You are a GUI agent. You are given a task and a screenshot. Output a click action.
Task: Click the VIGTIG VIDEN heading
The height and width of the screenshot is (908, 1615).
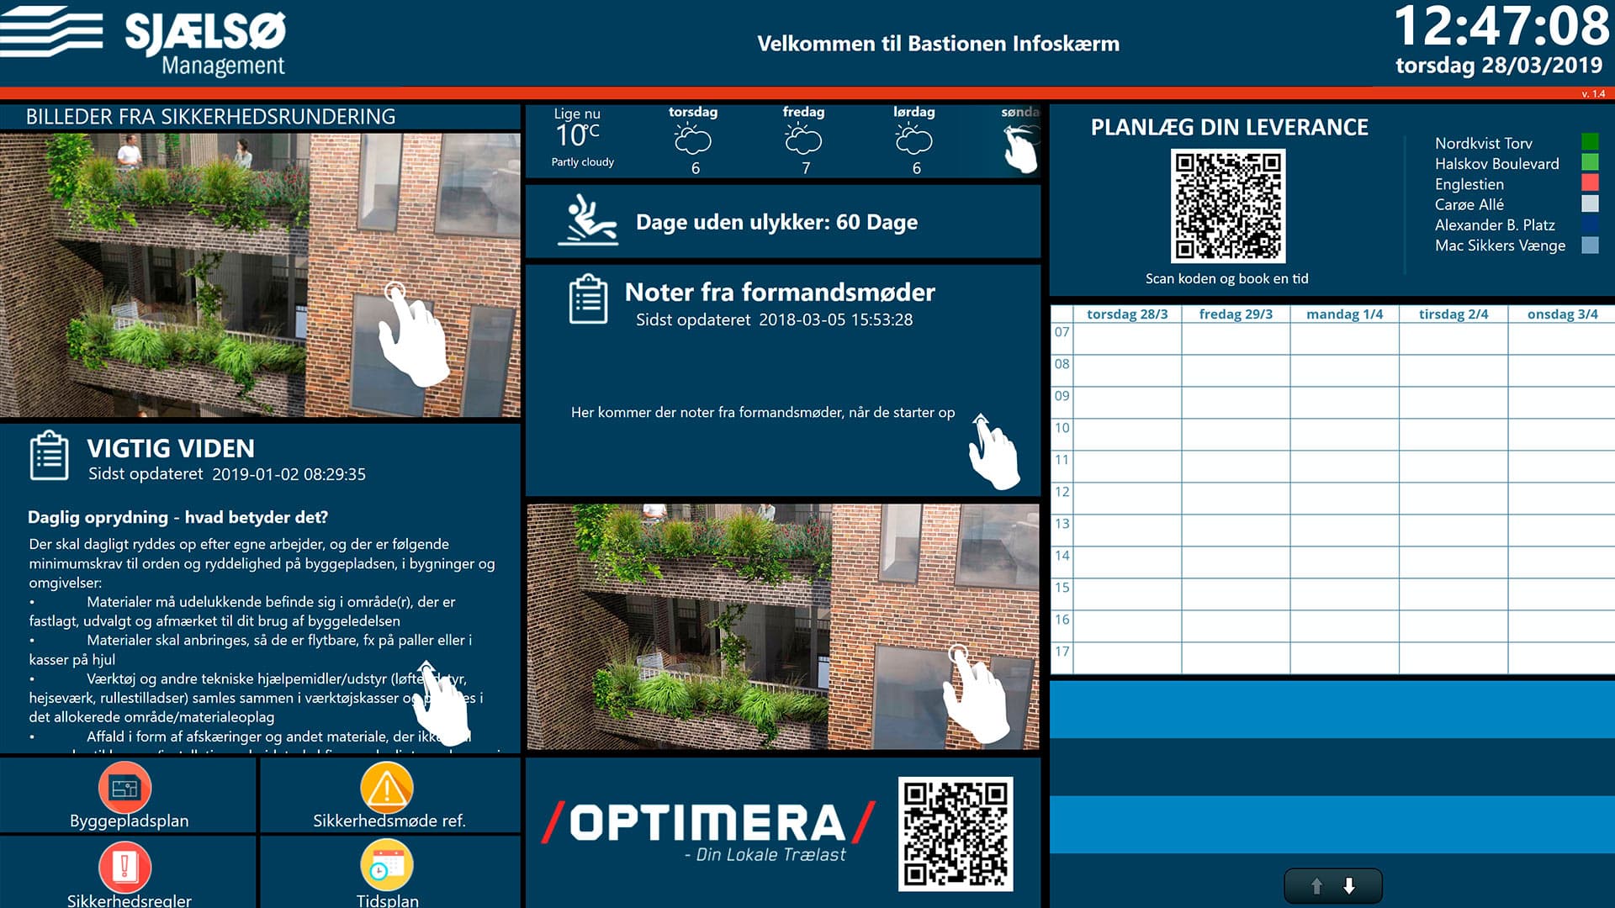171,448
